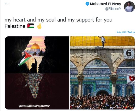The image size is (138, 111).
Task: Click the translate tweet link in Arabic
Action: 126,32
